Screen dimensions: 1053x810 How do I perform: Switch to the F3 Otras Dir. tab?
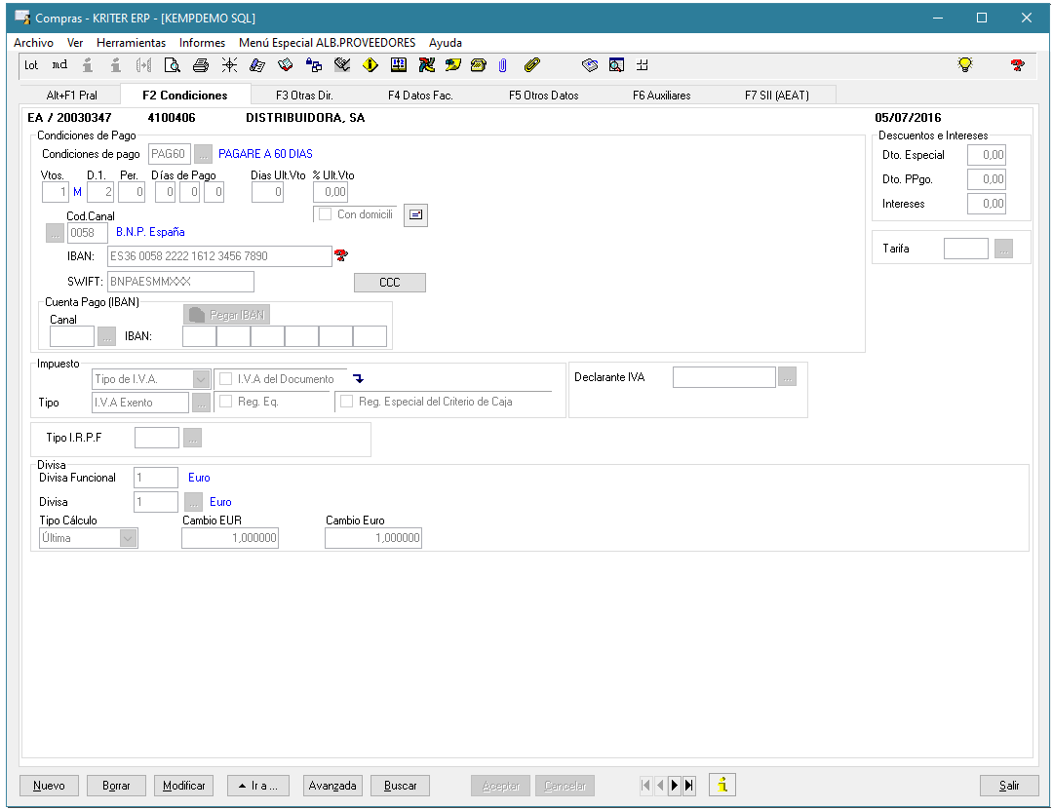click(x=304, y=95)
